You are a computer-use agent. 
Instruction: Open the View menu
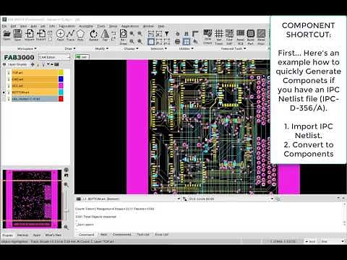point(23,26)
